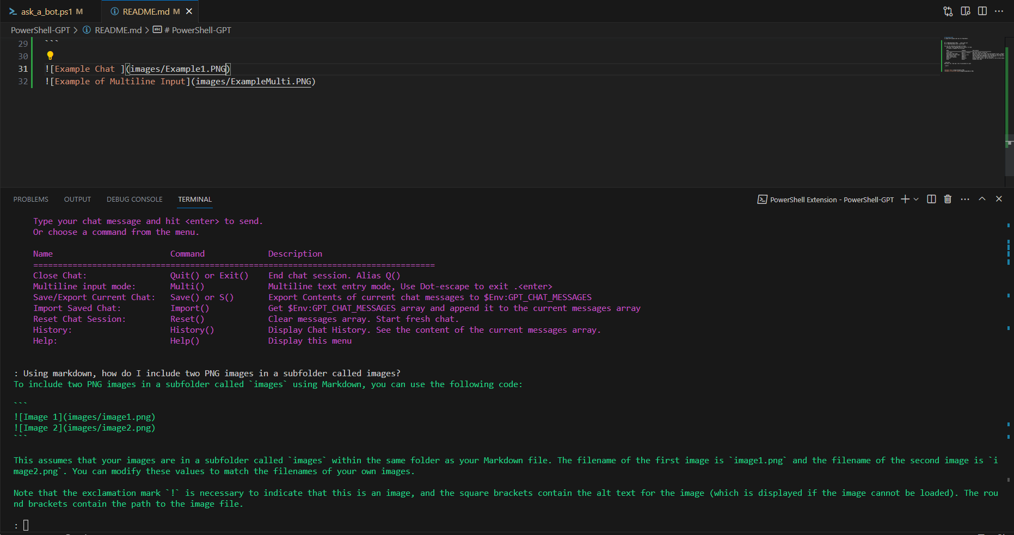Click the # PowerShell-GPT heading breadcrumb
The width and height of the screenshot is (1014, 535).
point(198,30)
